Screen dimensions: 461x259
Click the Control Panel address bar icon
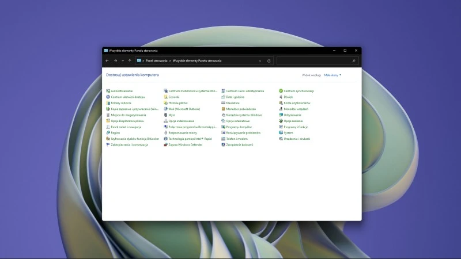pyautogui.click(x=139, y=60)
